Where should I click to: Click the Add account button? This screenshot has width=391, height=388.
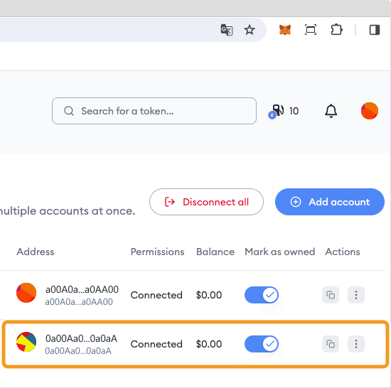coord(330,202)
